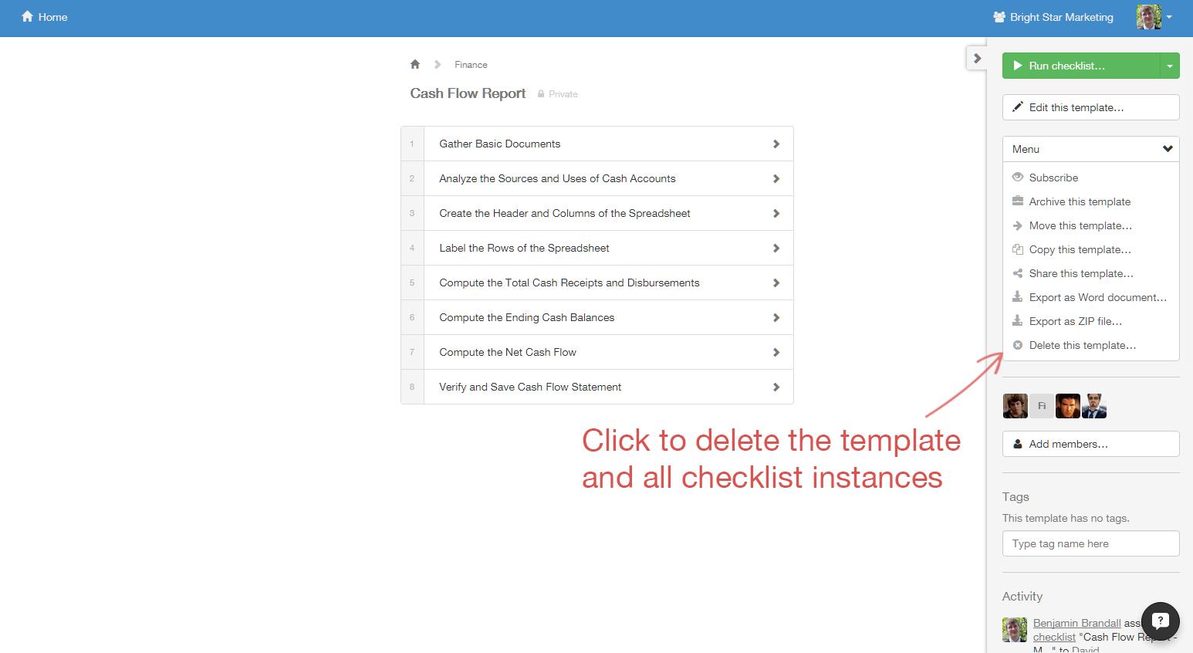Click the Delete this template icon

(1018, 346)
